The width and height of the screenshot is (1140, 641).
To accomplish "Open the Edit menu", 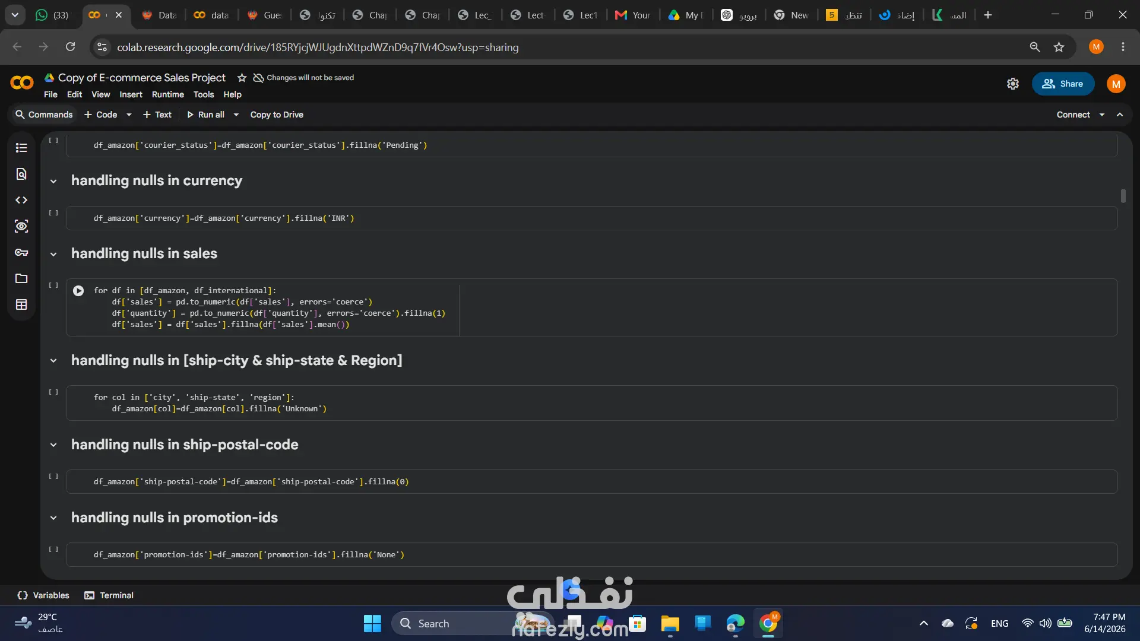I will click(74, 94).
